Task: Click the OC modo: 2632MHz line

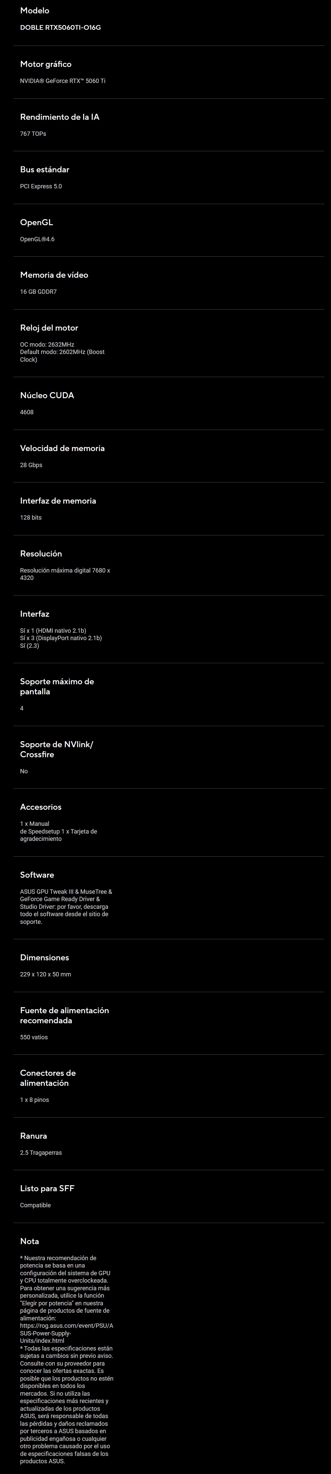Action: 47,344
